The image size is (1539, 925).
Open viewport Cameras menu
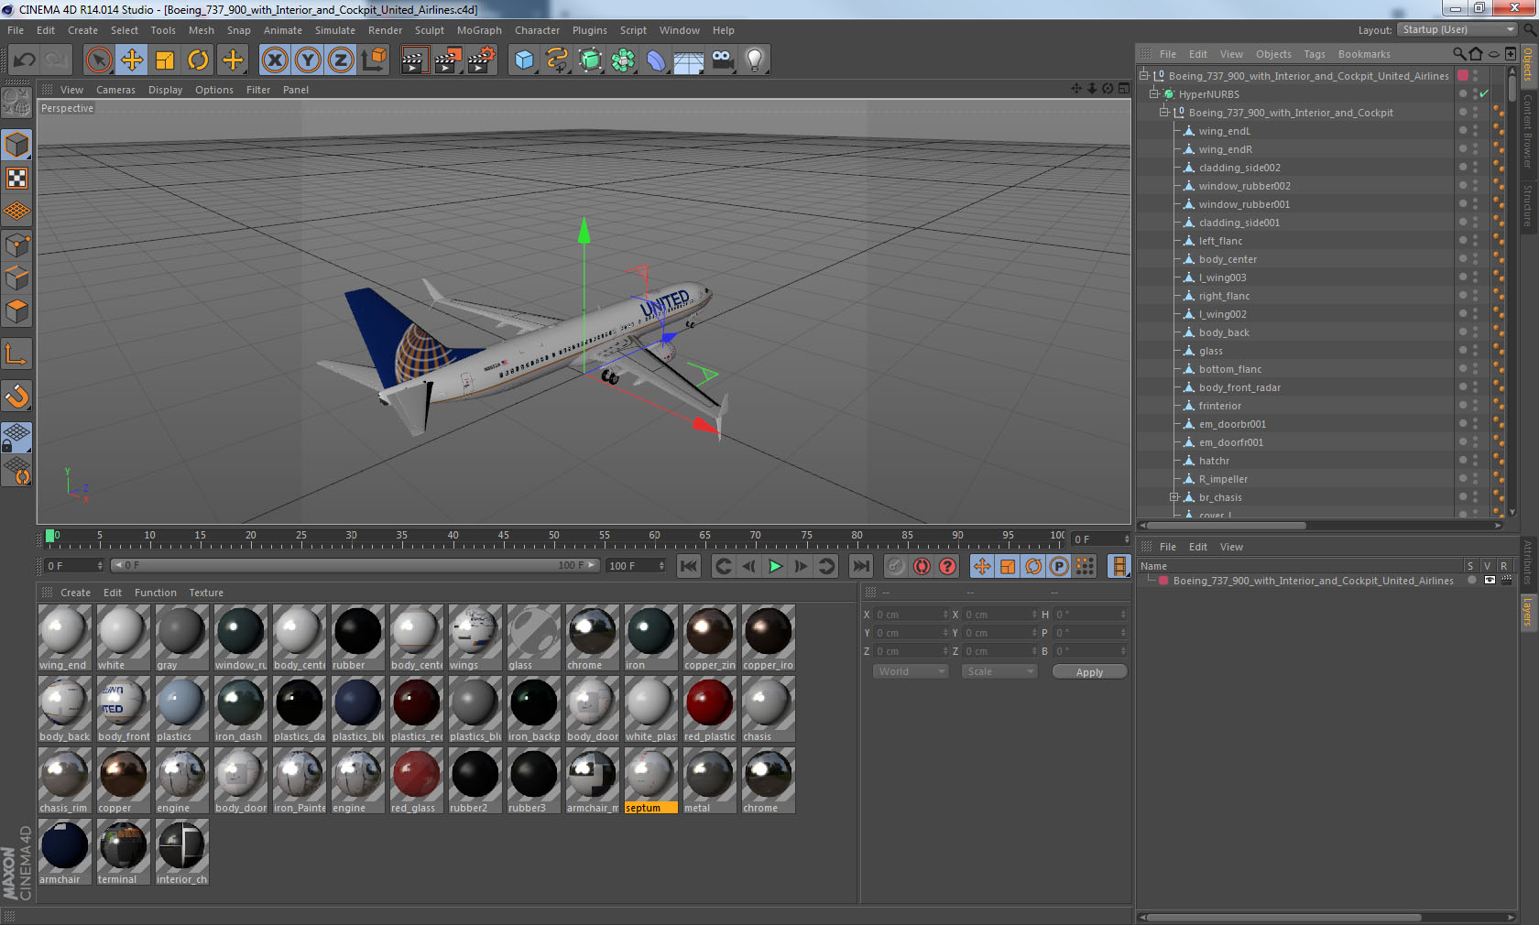[x=115, y=90]
